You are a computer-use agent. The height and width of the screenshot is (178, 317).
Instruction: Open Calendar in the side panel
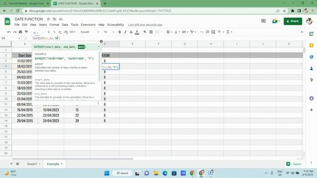312,34
